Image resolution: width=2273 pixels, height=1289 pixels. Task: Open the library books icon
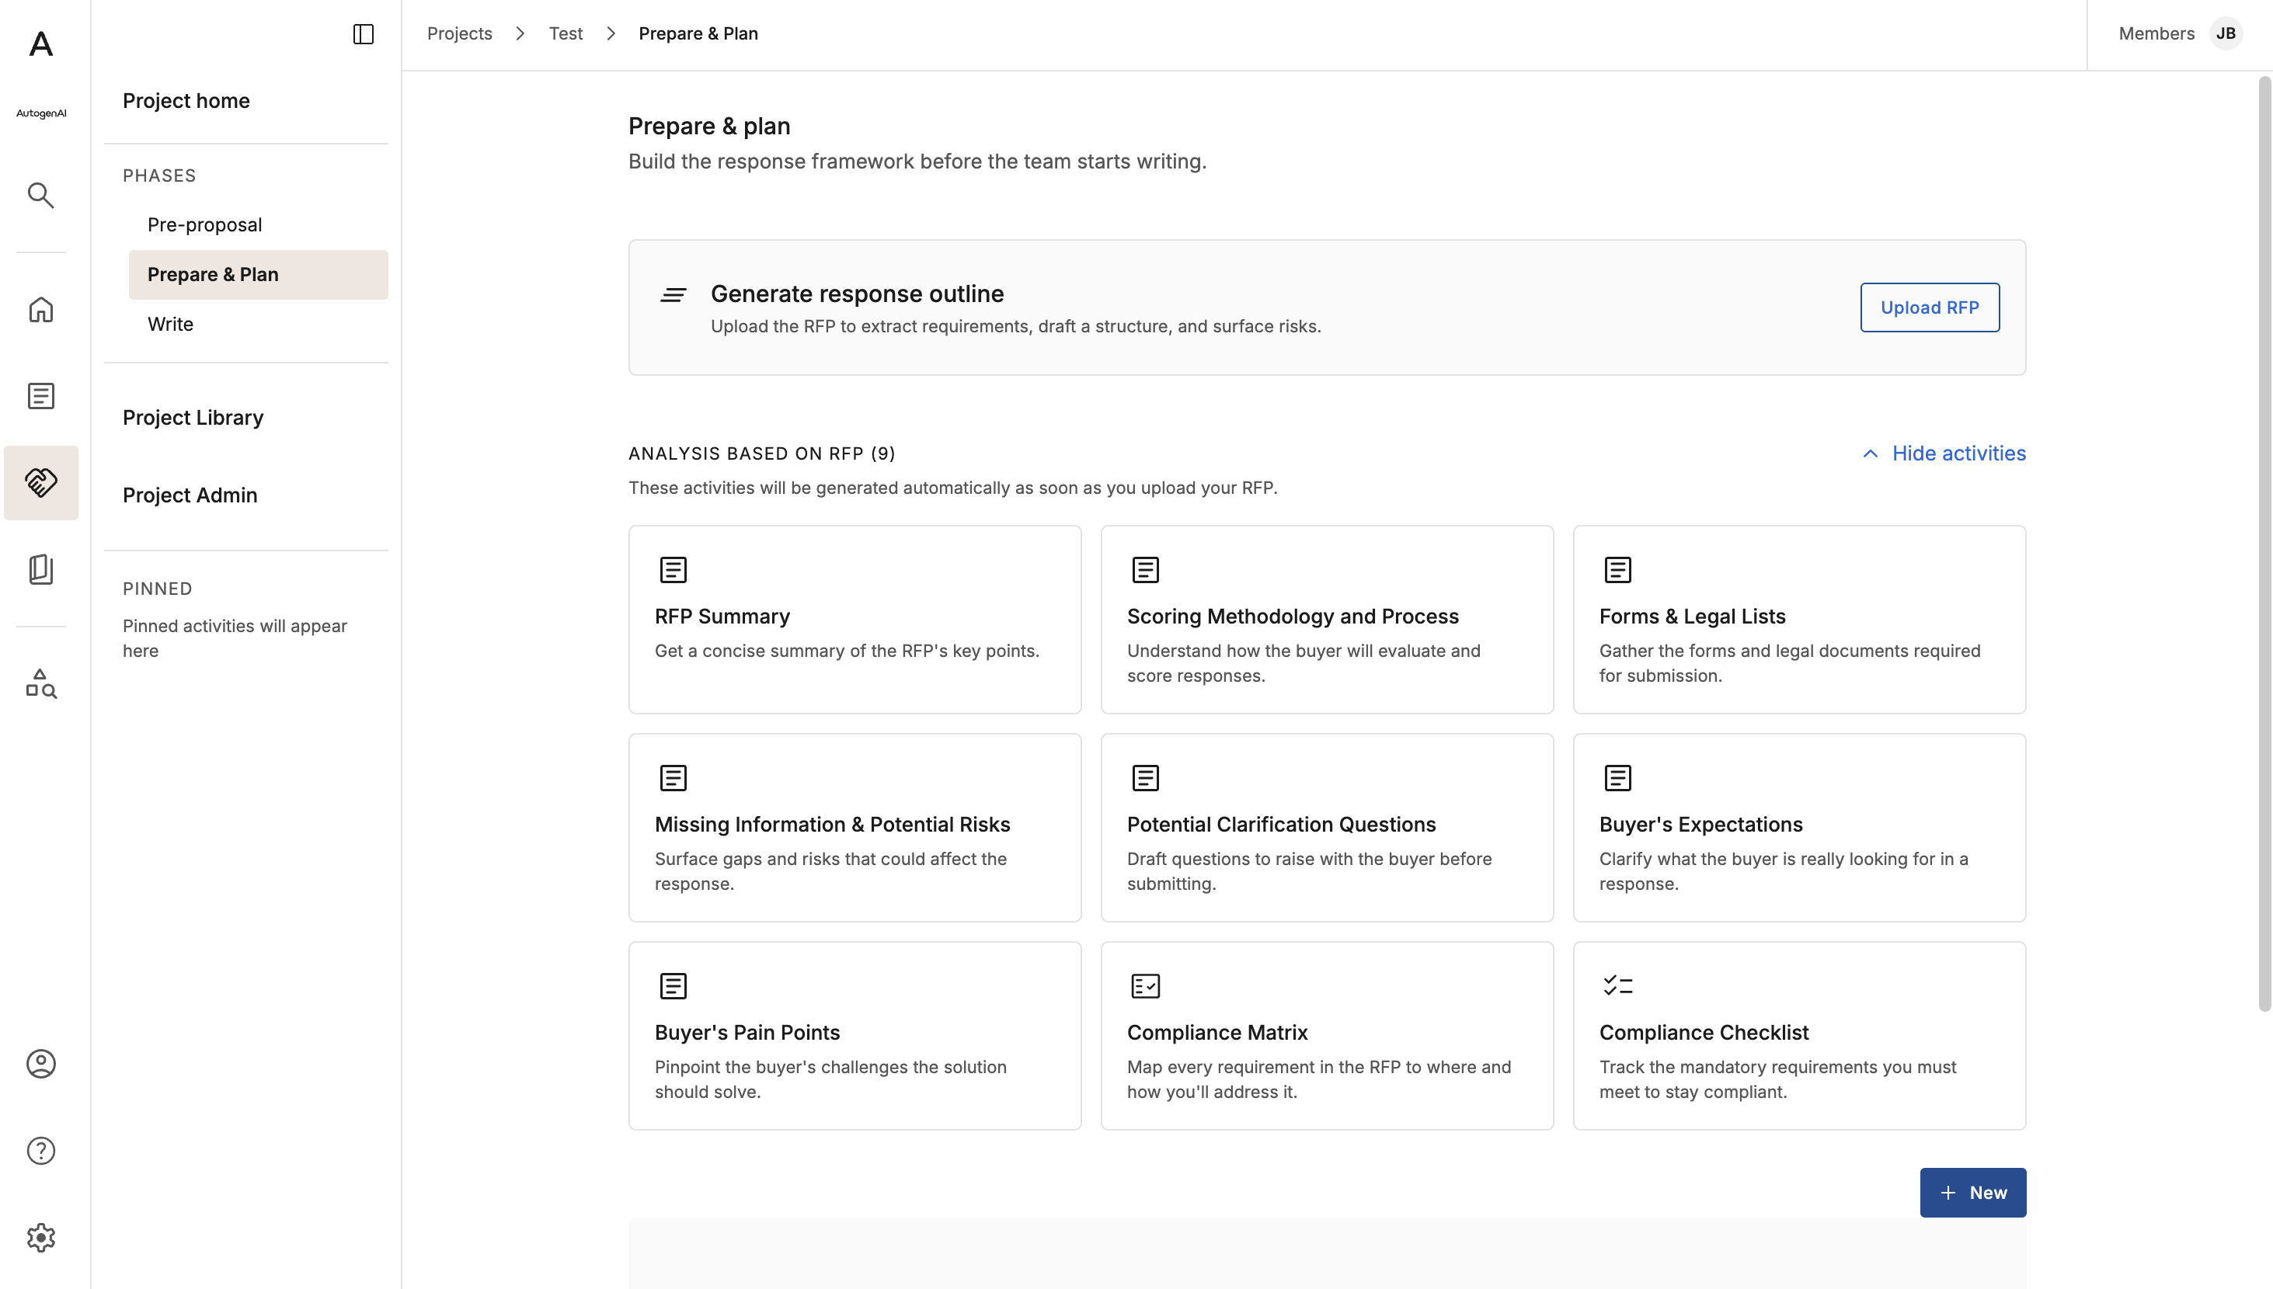[40, 569]
